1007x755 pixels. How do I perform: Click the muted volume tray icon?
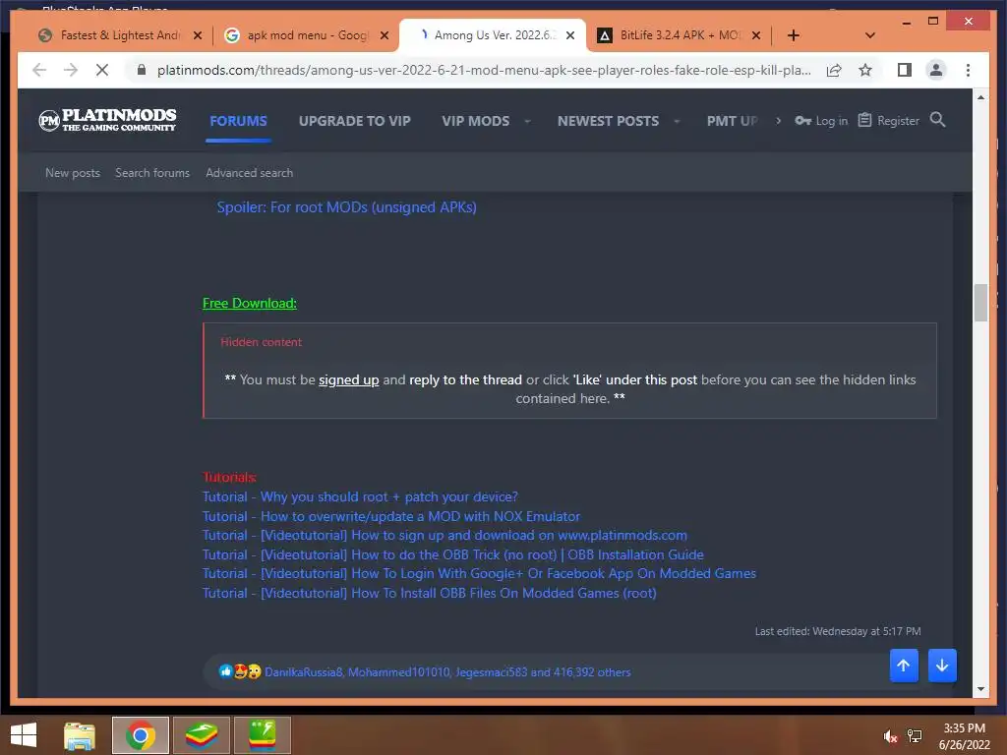[x=890, y=736]
